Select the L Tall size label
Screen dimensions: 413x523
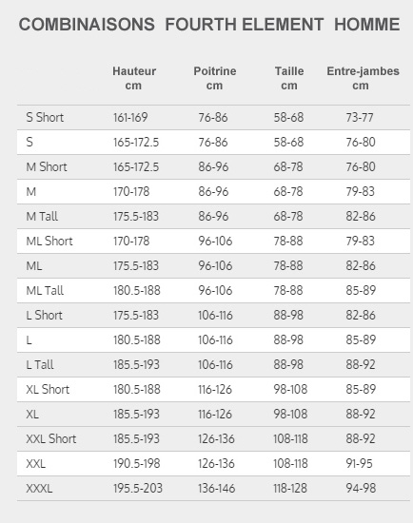click(40, 364)
